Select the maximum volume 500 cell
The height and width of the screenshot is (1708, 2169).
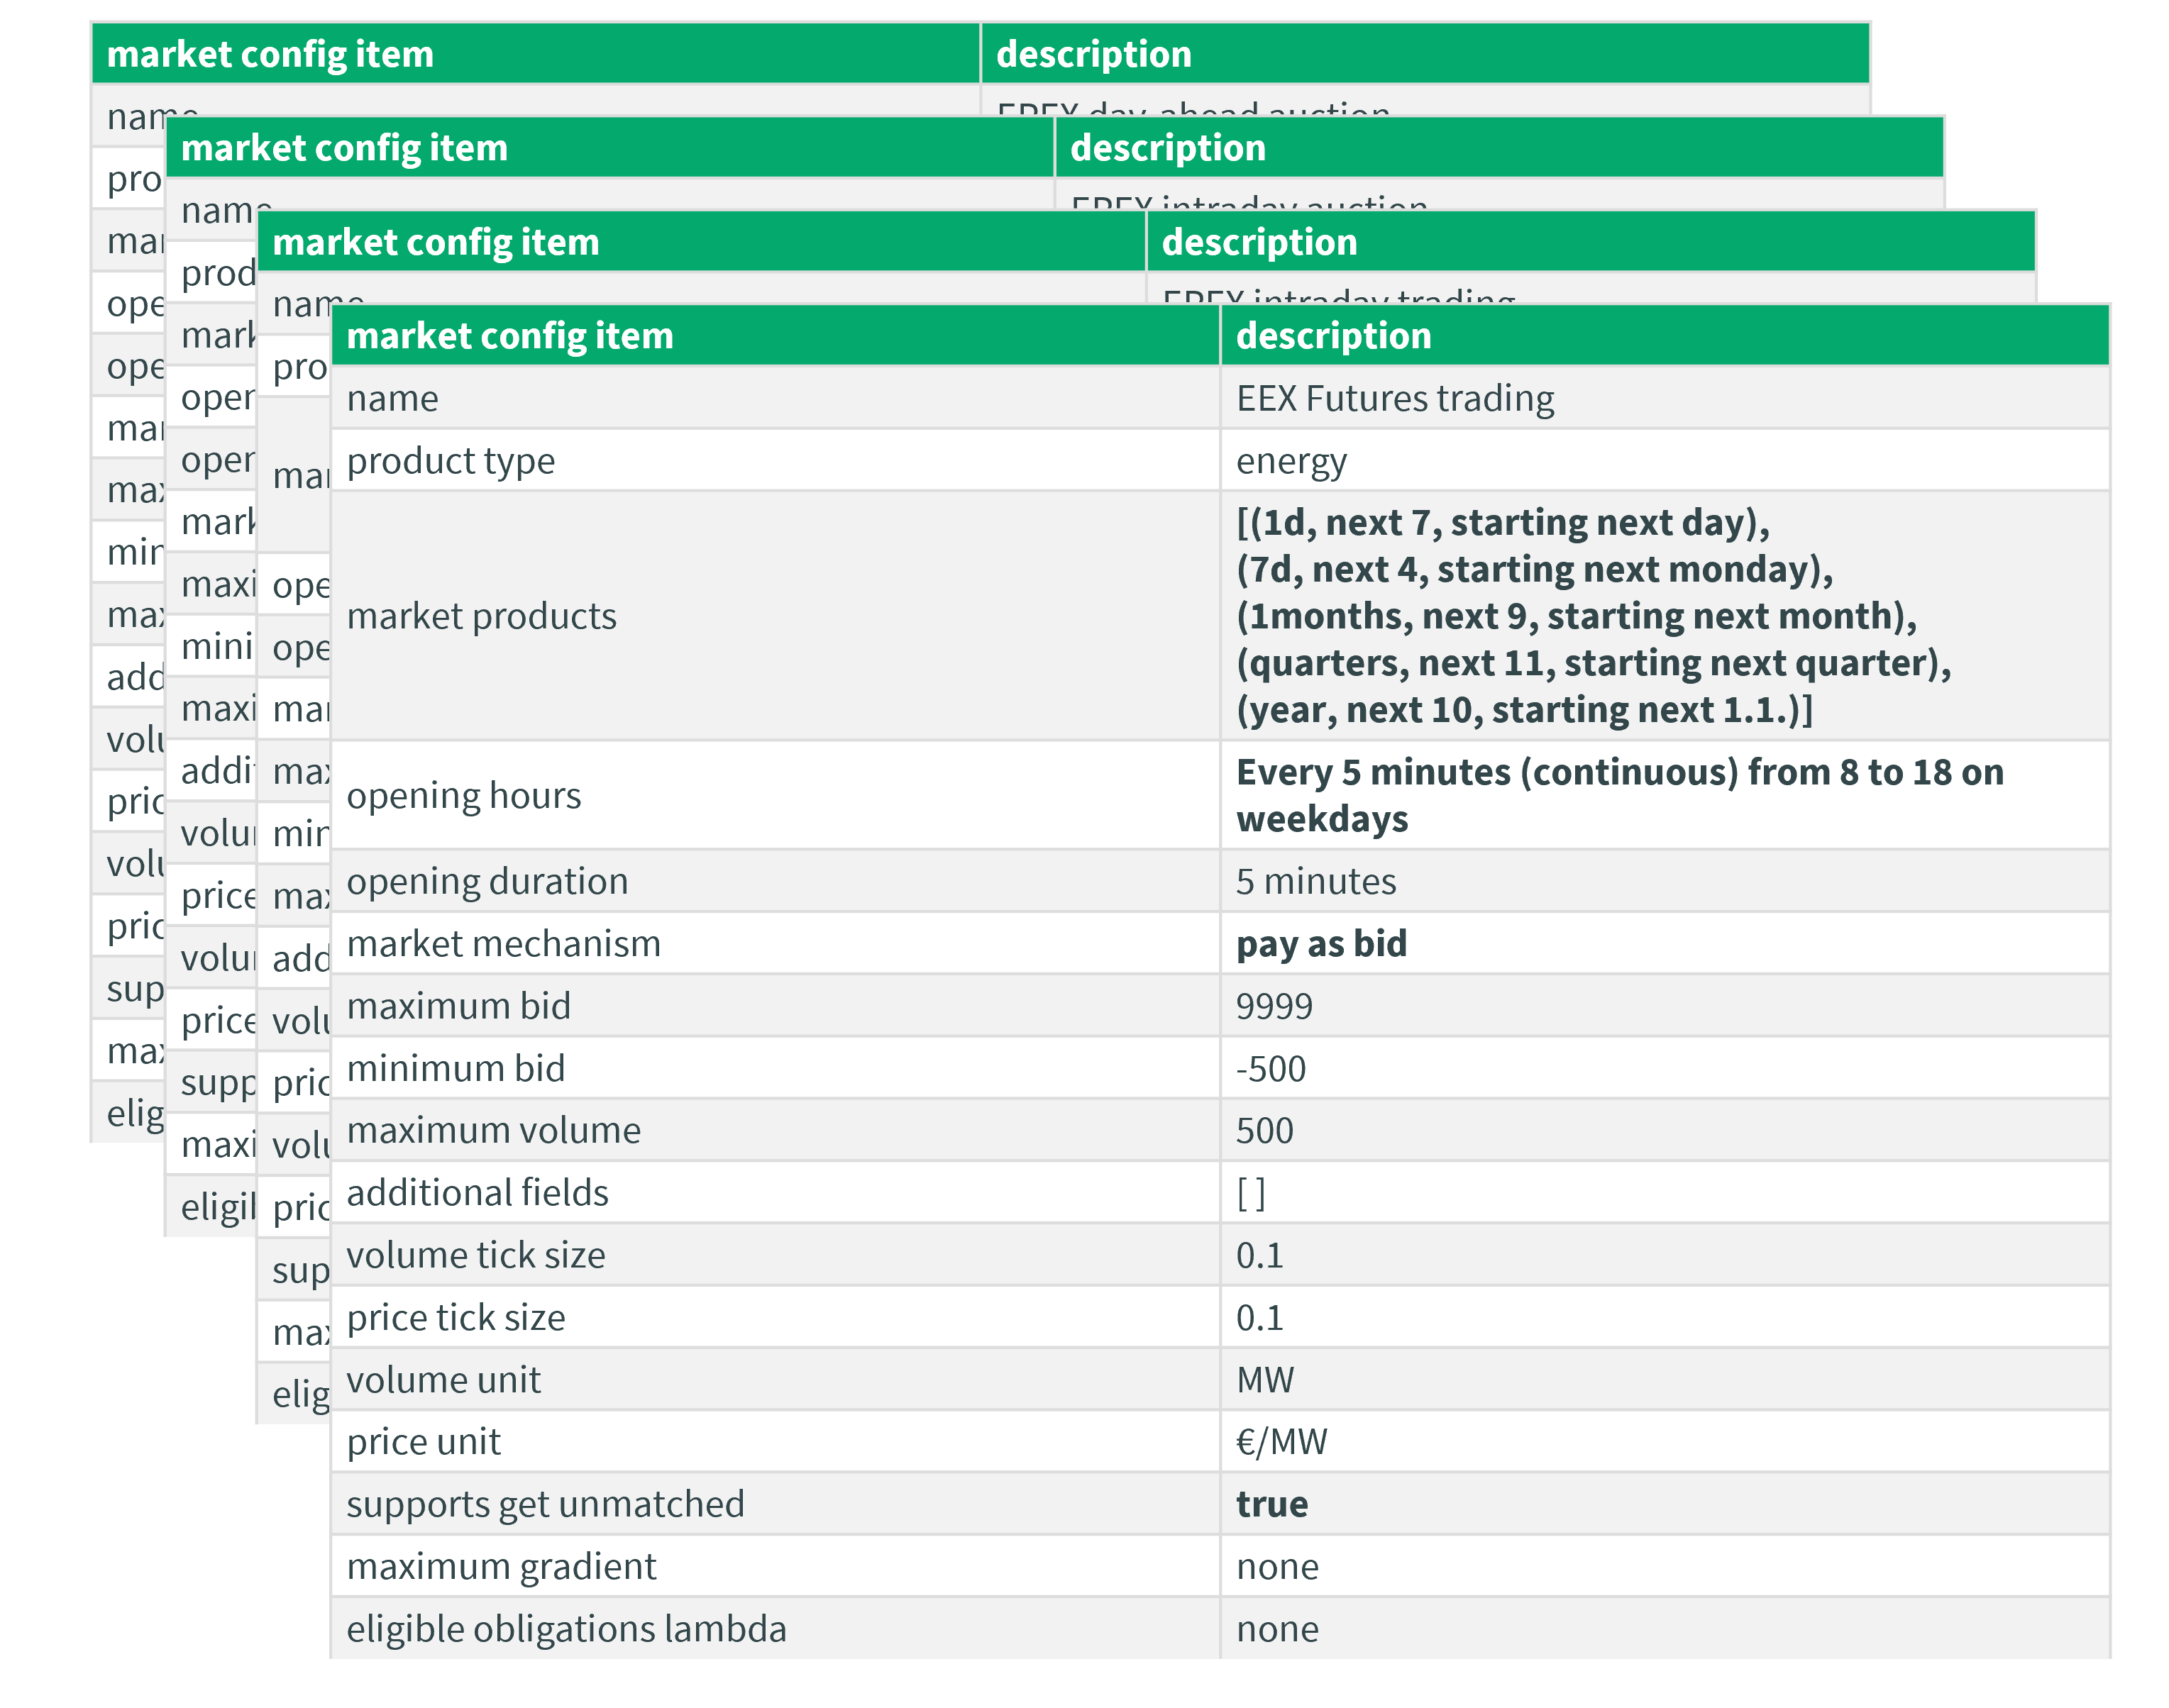pos(1264,1131)
